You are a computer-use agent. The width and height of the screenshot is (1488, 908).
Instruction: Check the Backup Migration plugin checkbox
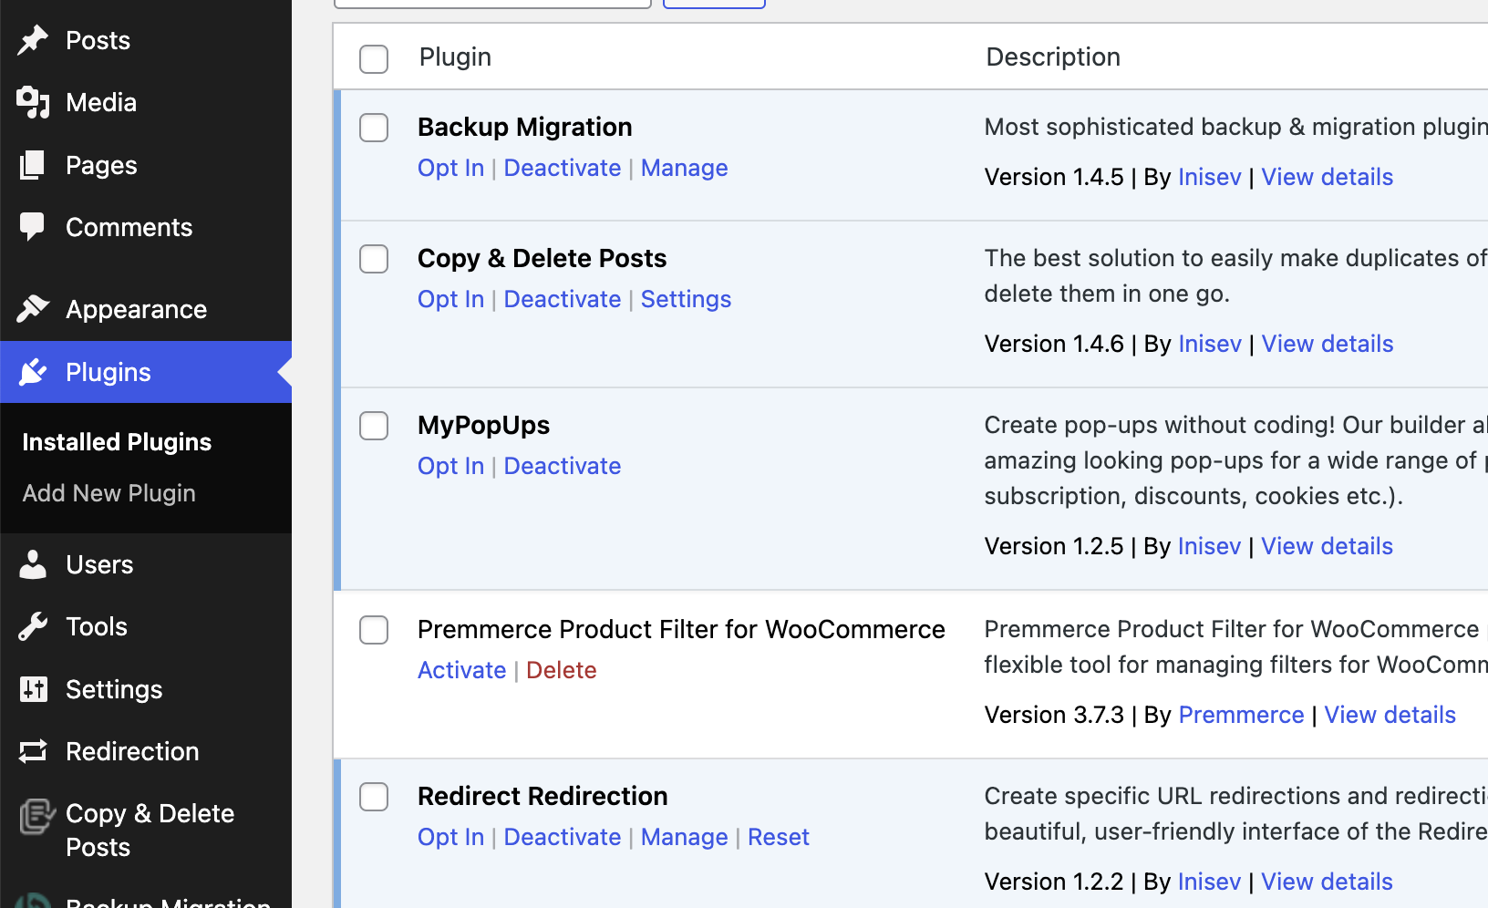click(x=374, y=128)
